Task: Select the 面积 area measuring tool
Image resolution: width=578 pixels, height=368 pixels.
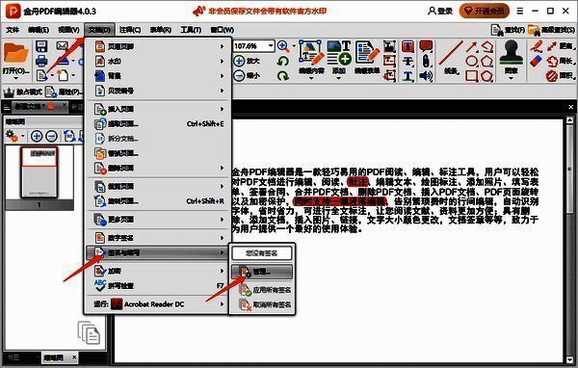Action: tap(560, 75)
